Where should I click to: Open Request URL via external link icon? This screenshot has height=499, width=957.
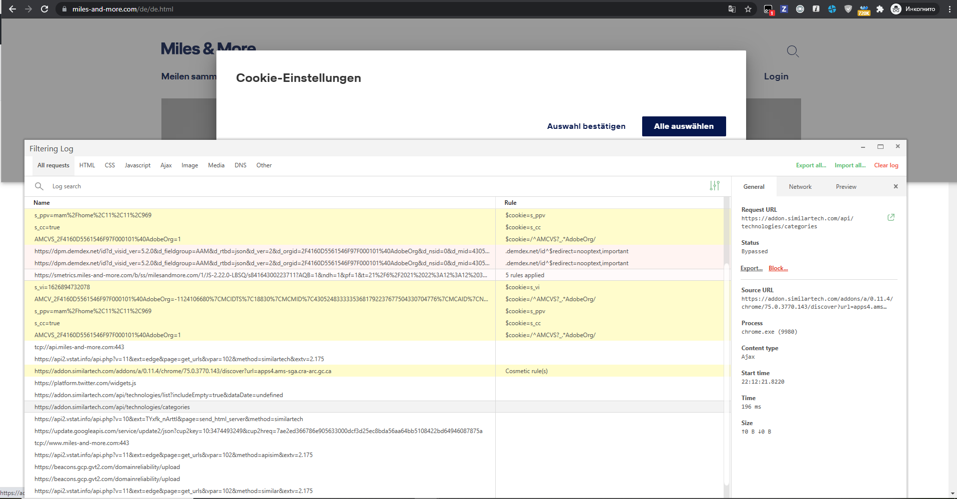[891, 217]
